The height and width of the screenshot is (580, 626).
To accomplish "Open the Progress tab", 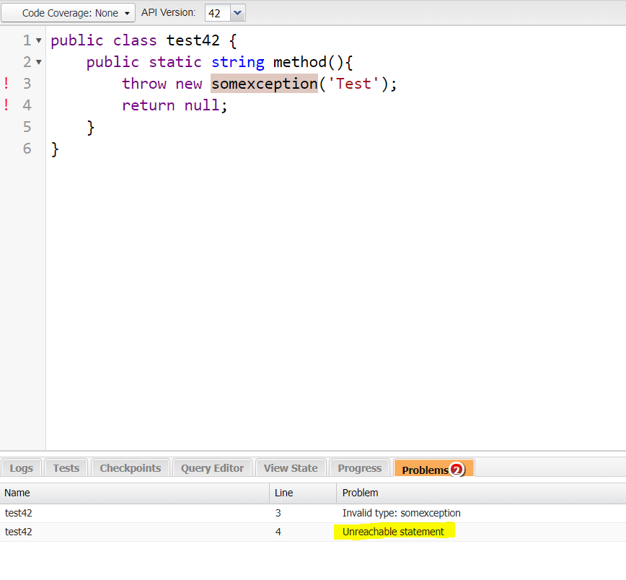I will tap(358, 467).
